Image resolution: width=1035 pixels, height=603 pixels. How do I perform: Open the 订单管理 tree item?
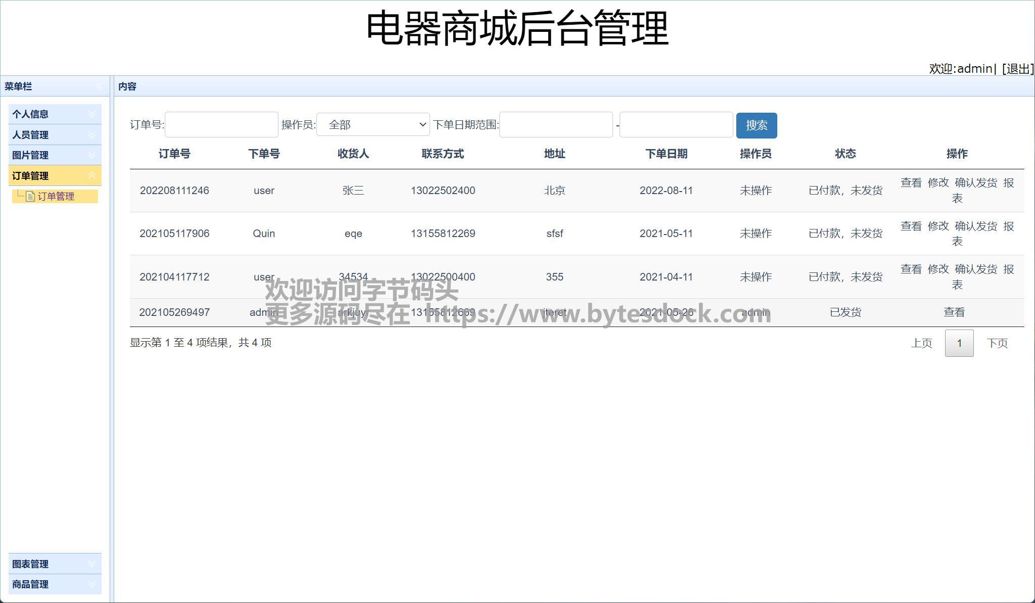coord(56,197)
